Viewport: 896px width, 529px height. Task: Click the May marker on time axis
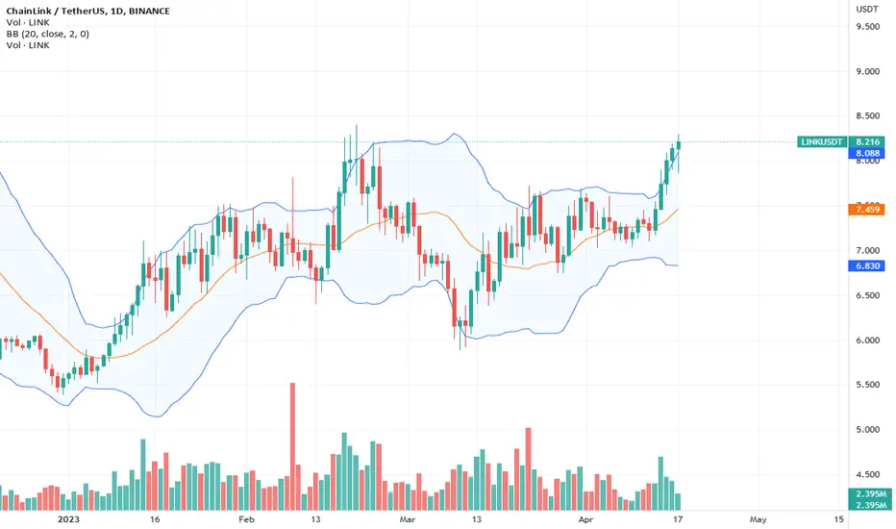tap(758, 519)
